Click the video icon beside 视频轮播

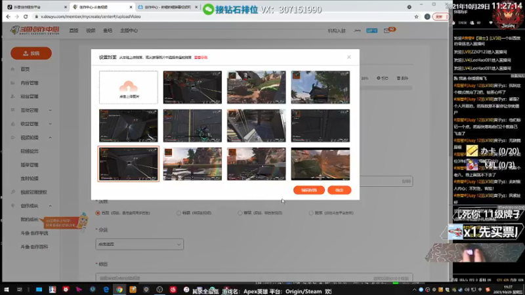(x=12, y=138)
